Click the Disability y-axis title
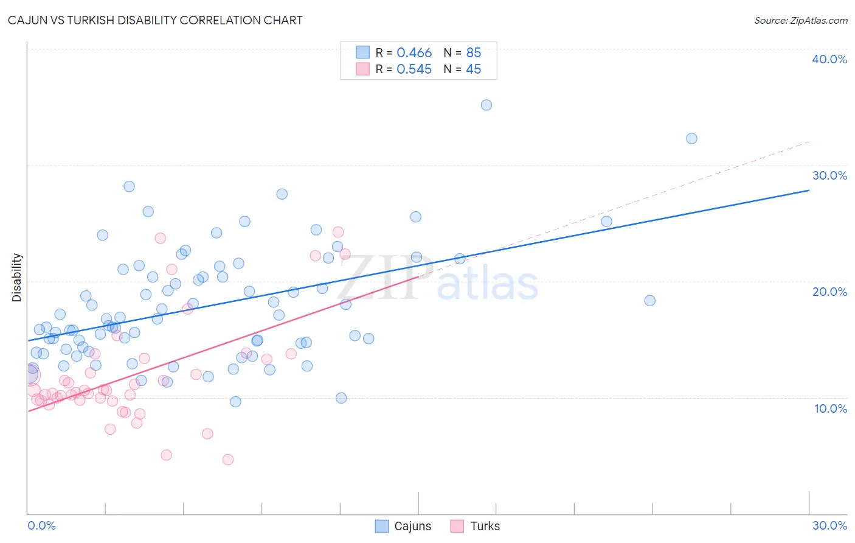Image resolution: width=855 pixels, height=543 pixels. coord(17,278)
